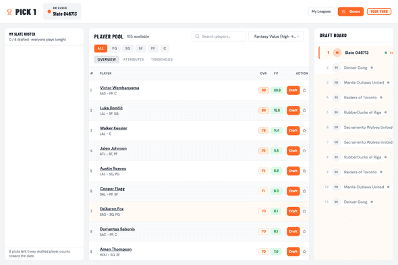Draft Amen Thompson

pos(293,252)
